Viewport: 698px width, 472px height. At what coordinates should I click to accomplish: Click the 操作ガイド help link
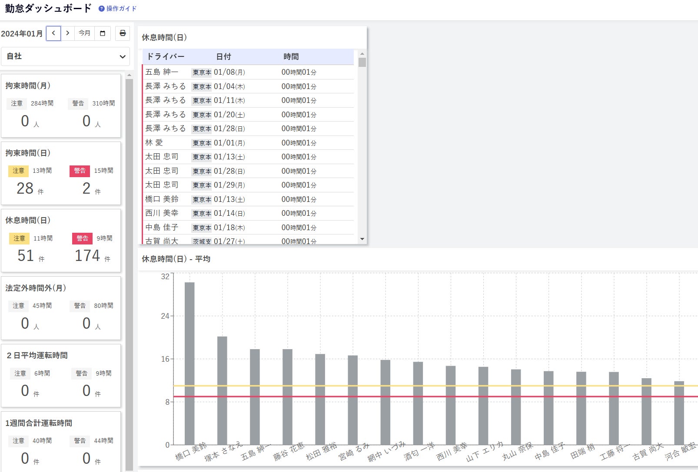click(118, 9)
